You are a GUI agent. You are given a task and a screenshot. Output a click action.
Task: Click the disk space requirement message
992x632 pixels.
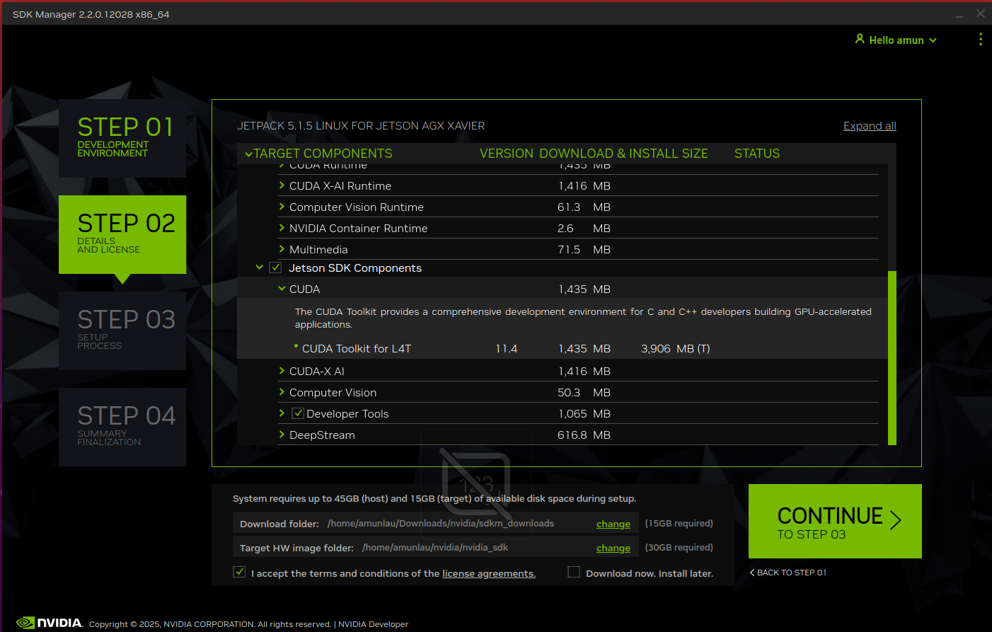[x=434, y=498]
